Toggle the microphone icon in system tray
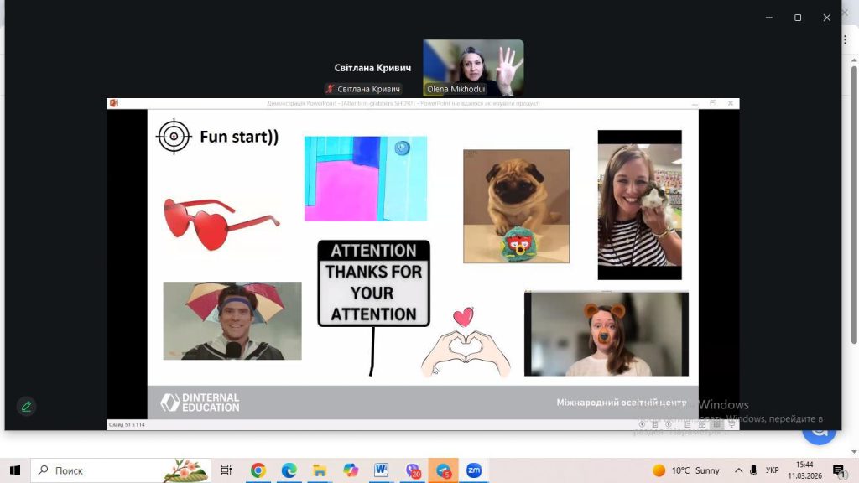859x483 pixels. coord(753,470)
